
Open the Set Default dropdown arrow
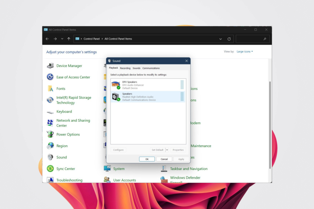(167, 150)
